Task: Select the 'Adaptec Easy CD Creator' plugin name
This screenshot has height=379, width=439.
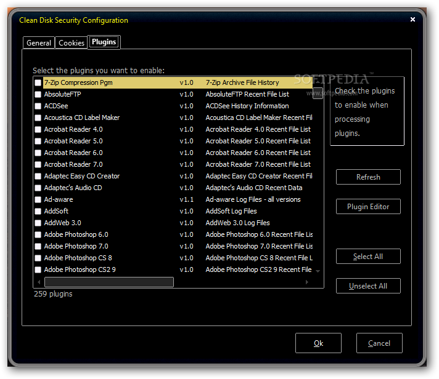Action: 82,177
